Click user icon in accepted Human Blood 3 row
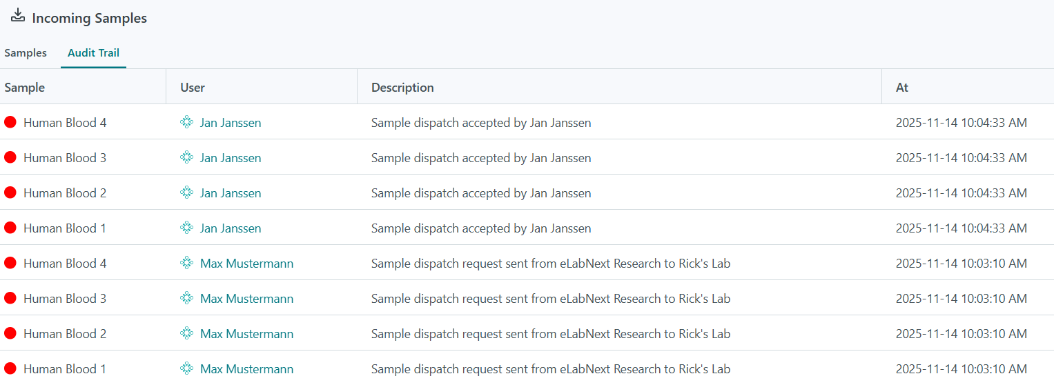This screenshot has height=385, width=1054. tap(186, 158)
